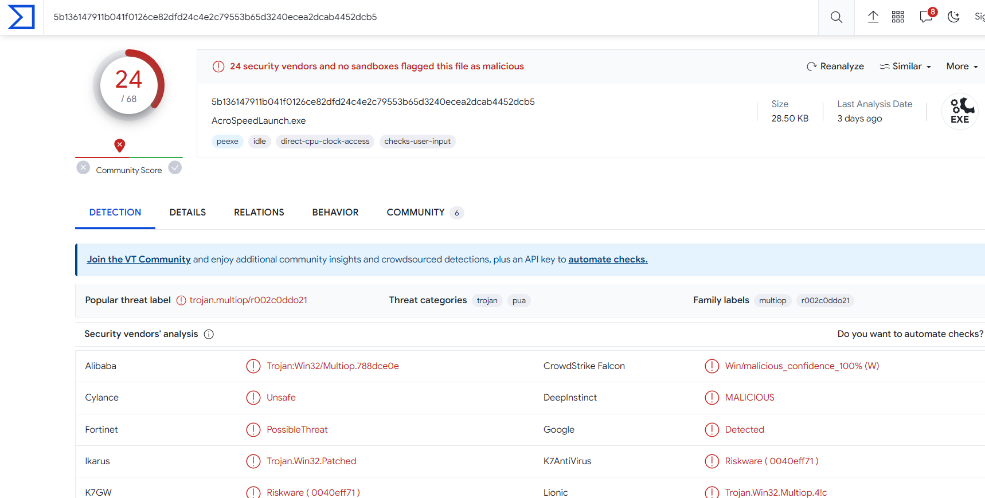The width and height of the screenshot is (985, 498).
Task: Click the Reanalyze button
Action: pos(835,66)
